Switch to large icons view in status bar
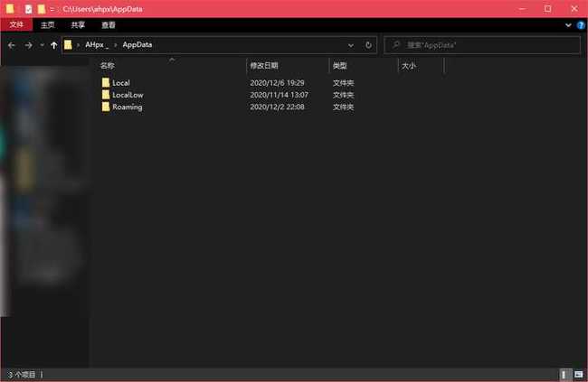 tap(578, 374)
